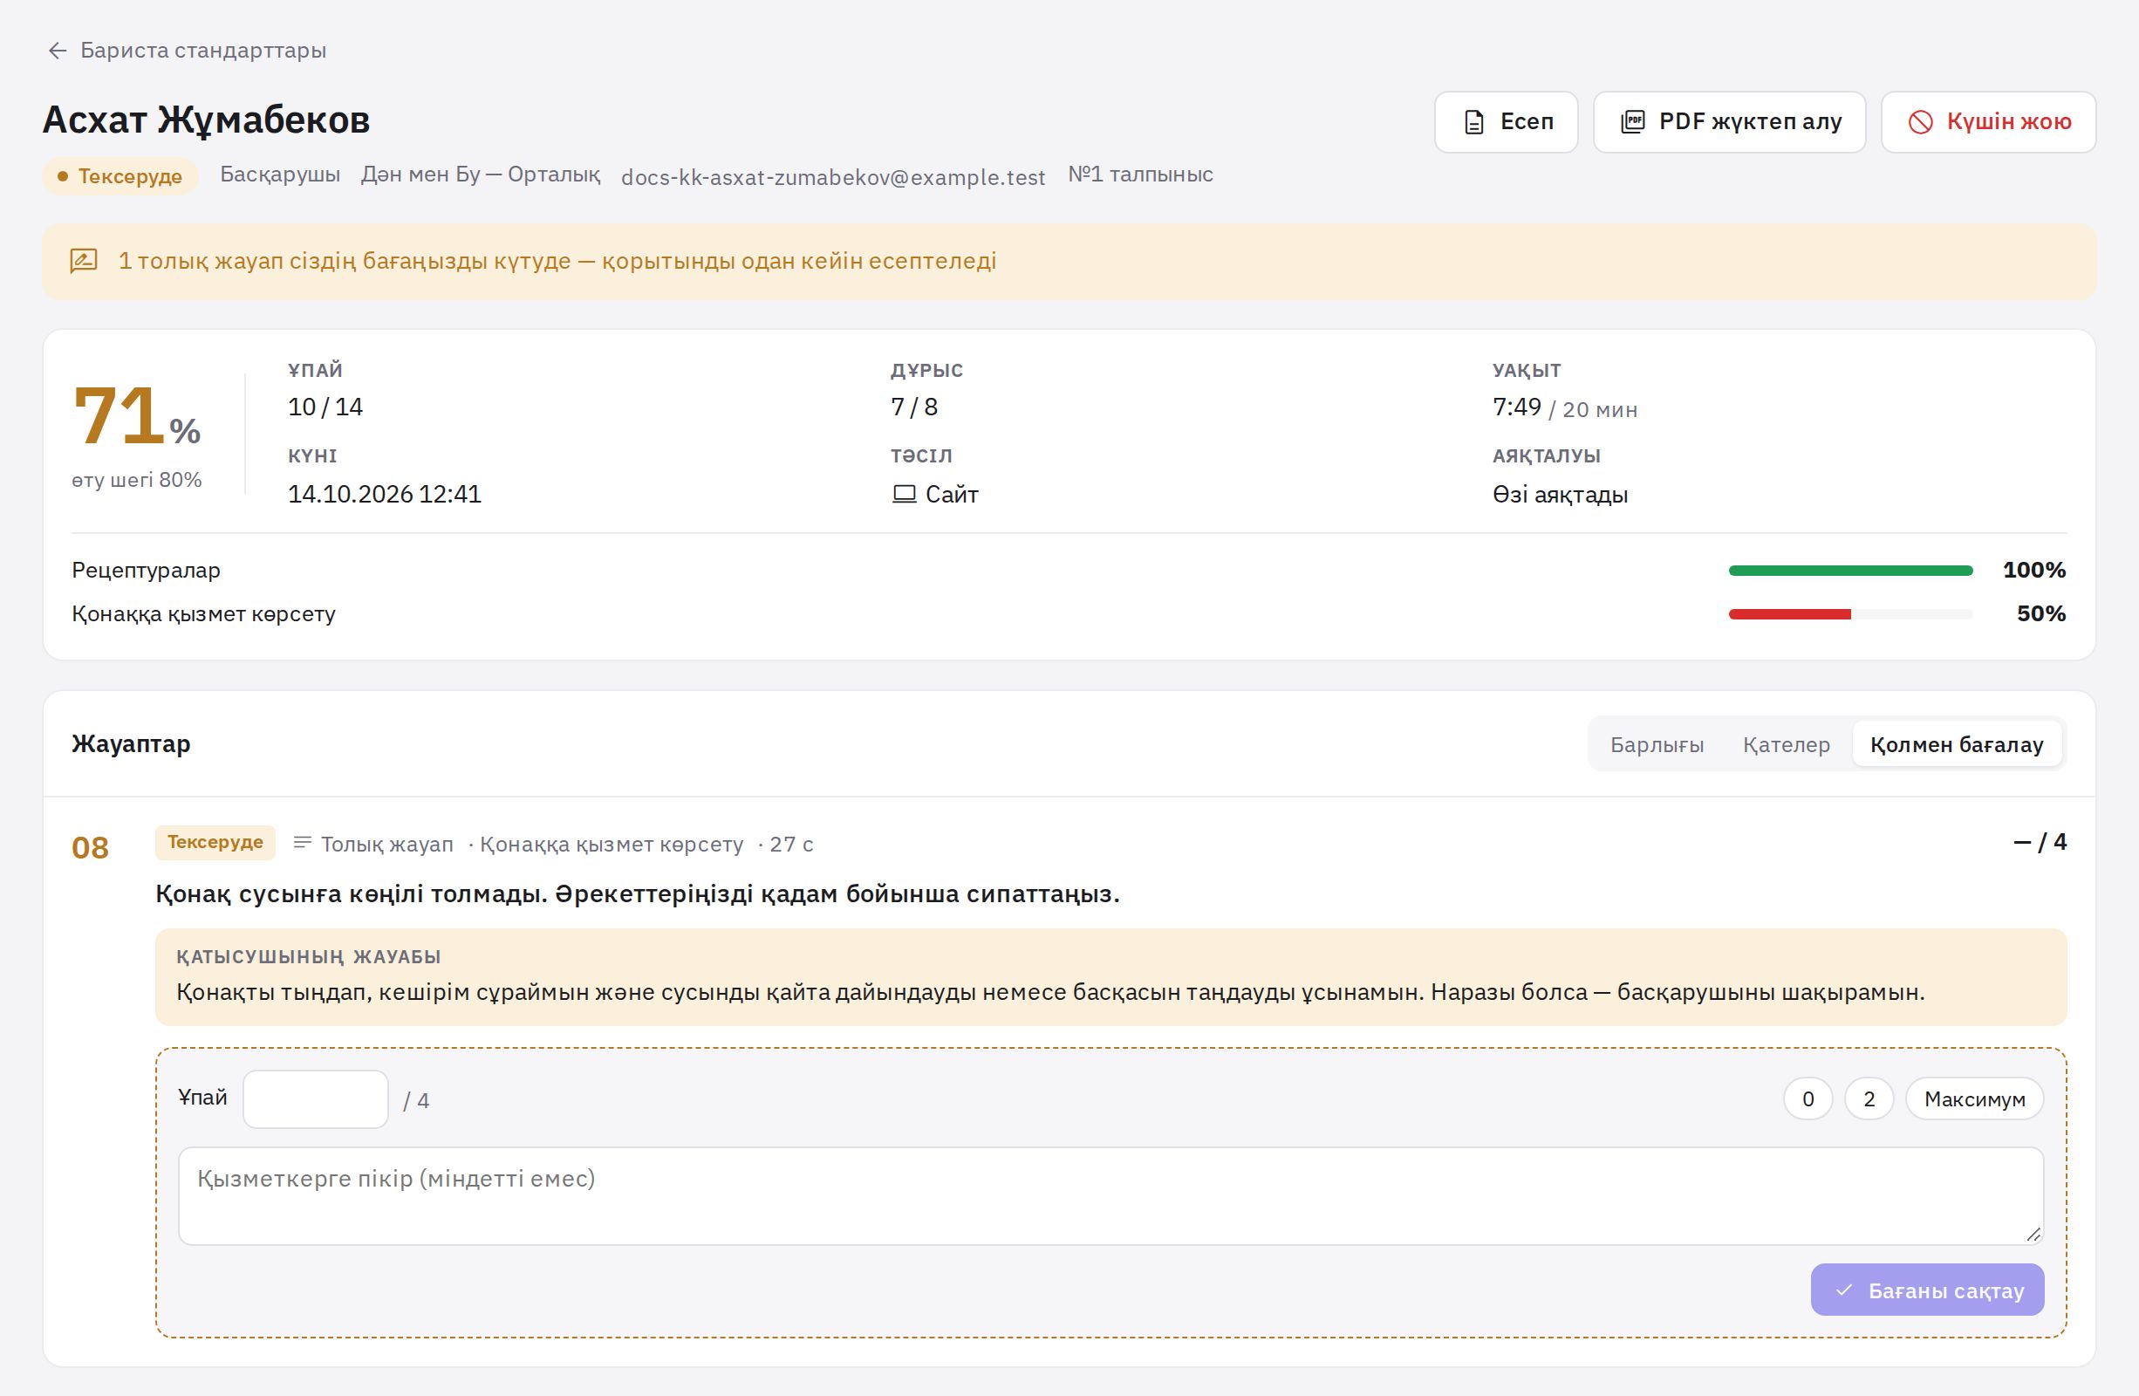Click the Дән мен Бу — Орталық location label
The image size is (2139, 1396).
[x=480, y=174]
